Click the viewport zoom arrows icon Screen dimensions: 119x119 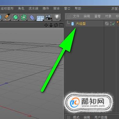pos(51,25)
